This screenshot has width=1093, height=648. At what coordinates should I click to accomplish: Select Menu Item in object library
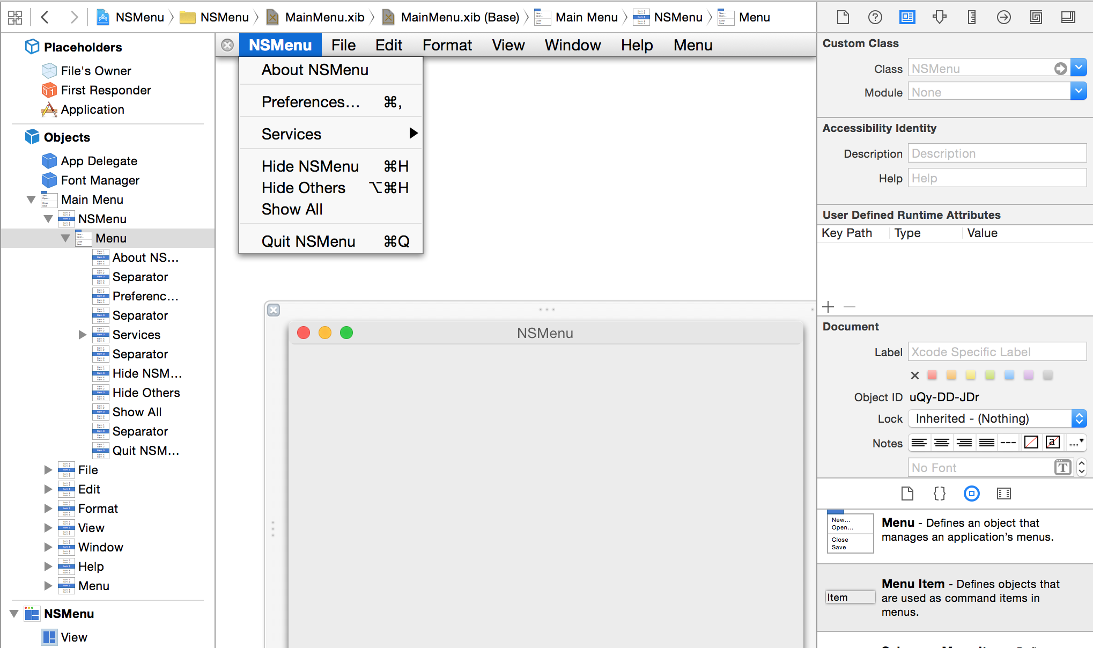[955, 598]
